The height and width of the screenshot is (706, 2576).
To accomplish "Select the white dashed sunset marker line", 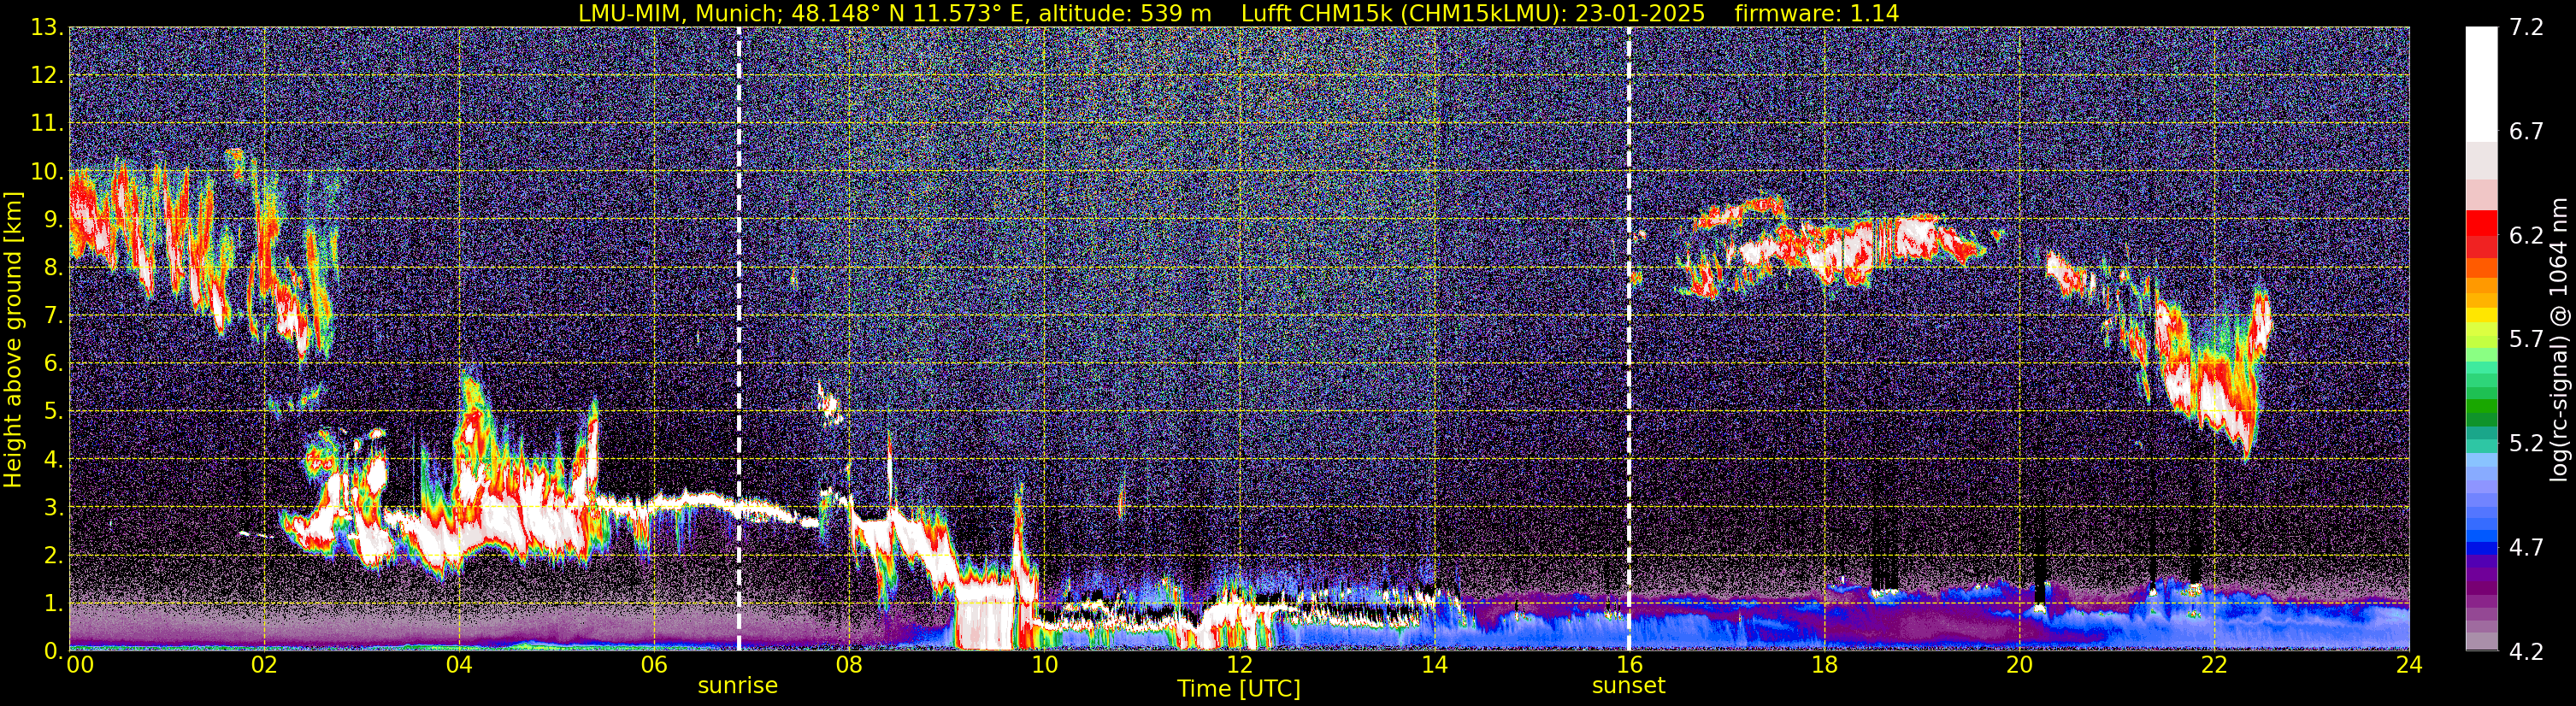I will (1629, 339).
